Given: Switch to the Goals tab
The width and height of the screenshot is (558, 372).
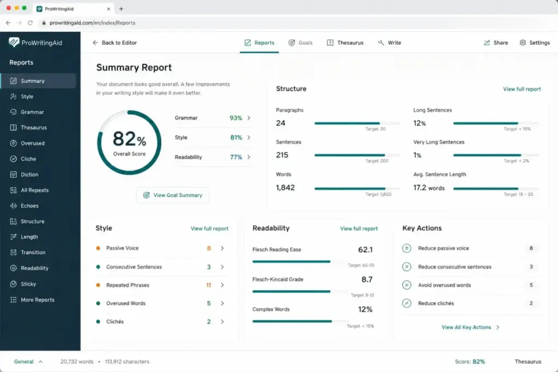Looking at the screenshot, I should (300, 42).
